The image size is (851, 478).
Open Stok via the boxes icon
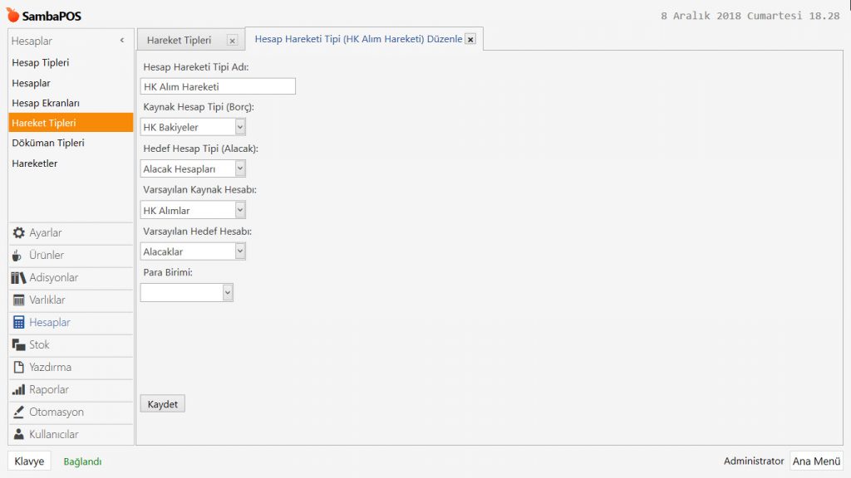pyautogui.click(x=18, y=345)
